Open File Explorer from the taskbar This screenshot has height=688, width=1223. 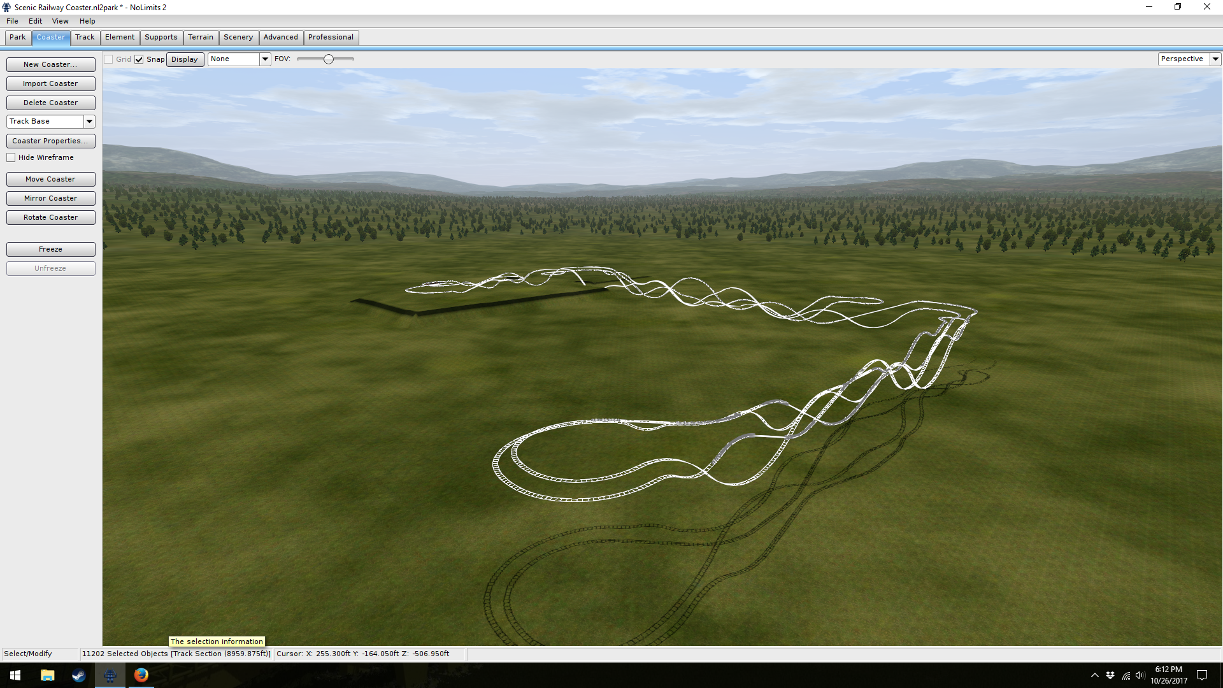click(47, 675)
